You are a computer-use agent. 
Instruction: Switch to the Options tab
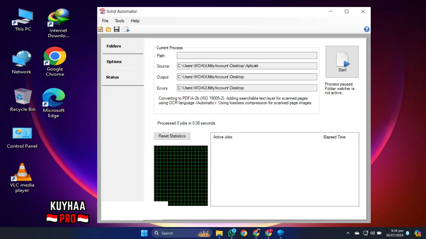pyautogui.click(x=122, y=62)
